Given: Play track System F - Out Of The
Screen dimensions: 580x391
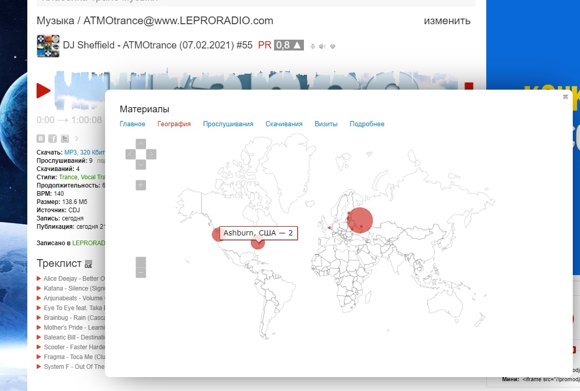Looking at the screenshot, I should coord(39,367).
